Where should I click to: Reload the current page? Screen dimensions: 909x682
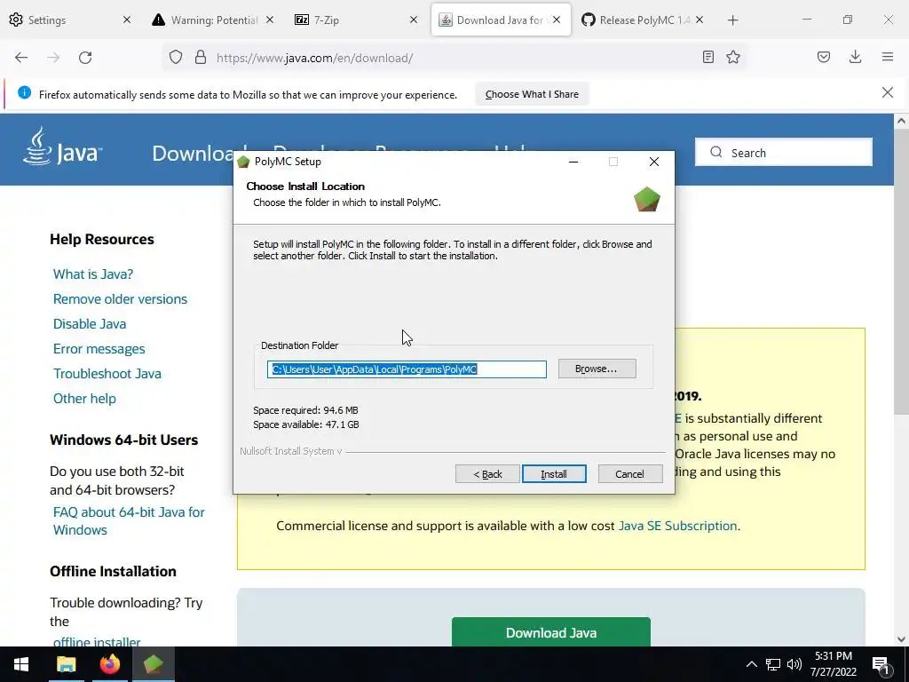[x=85, y=58]
